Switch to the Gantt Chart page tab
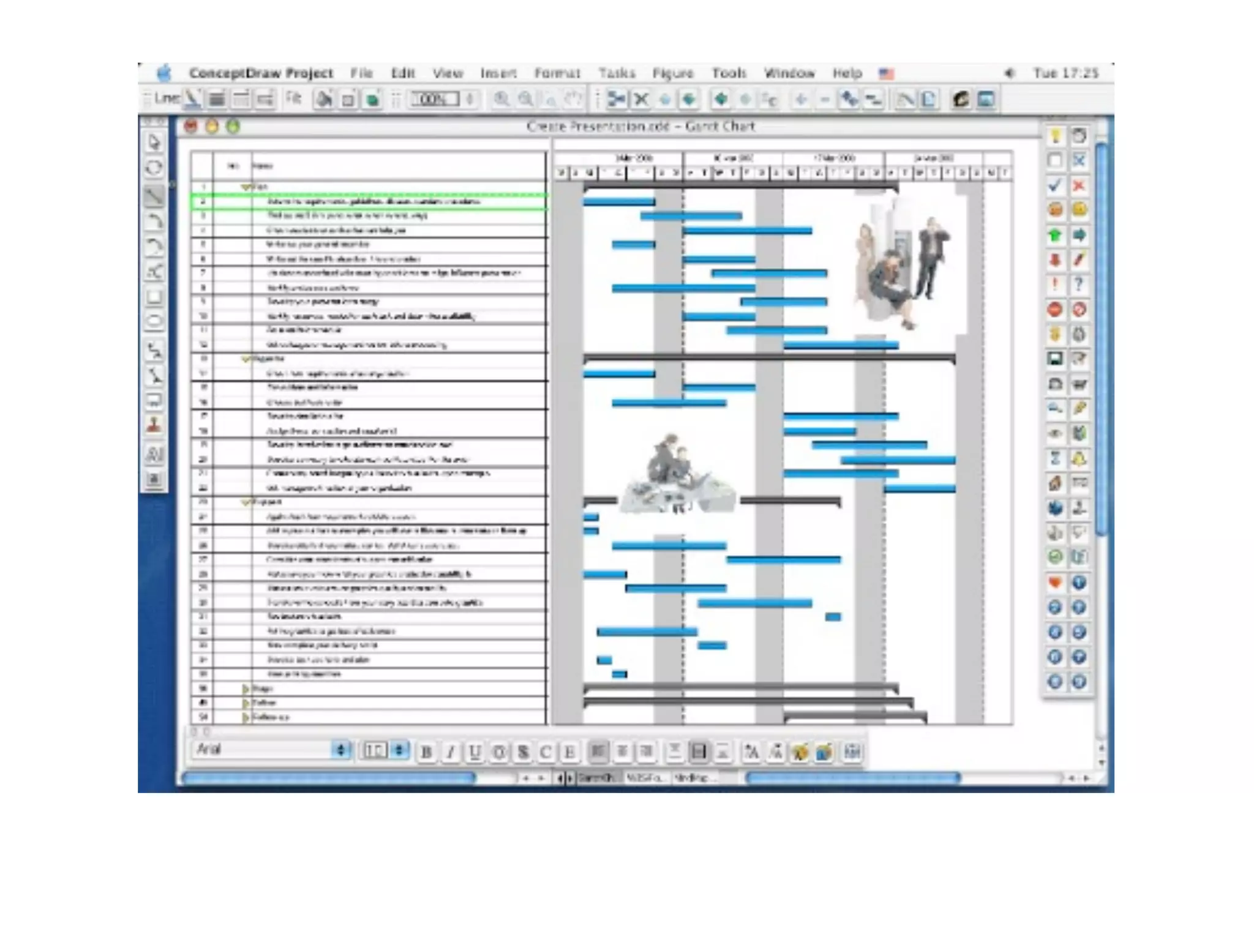This screenshot has height=940, width=1254. pyautogui.click(x=596, y=778)
